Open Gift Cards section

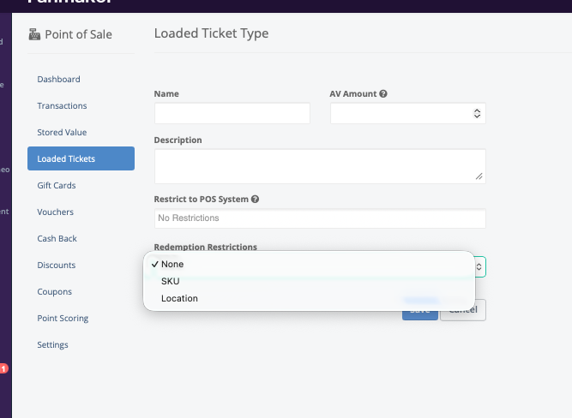57,185
